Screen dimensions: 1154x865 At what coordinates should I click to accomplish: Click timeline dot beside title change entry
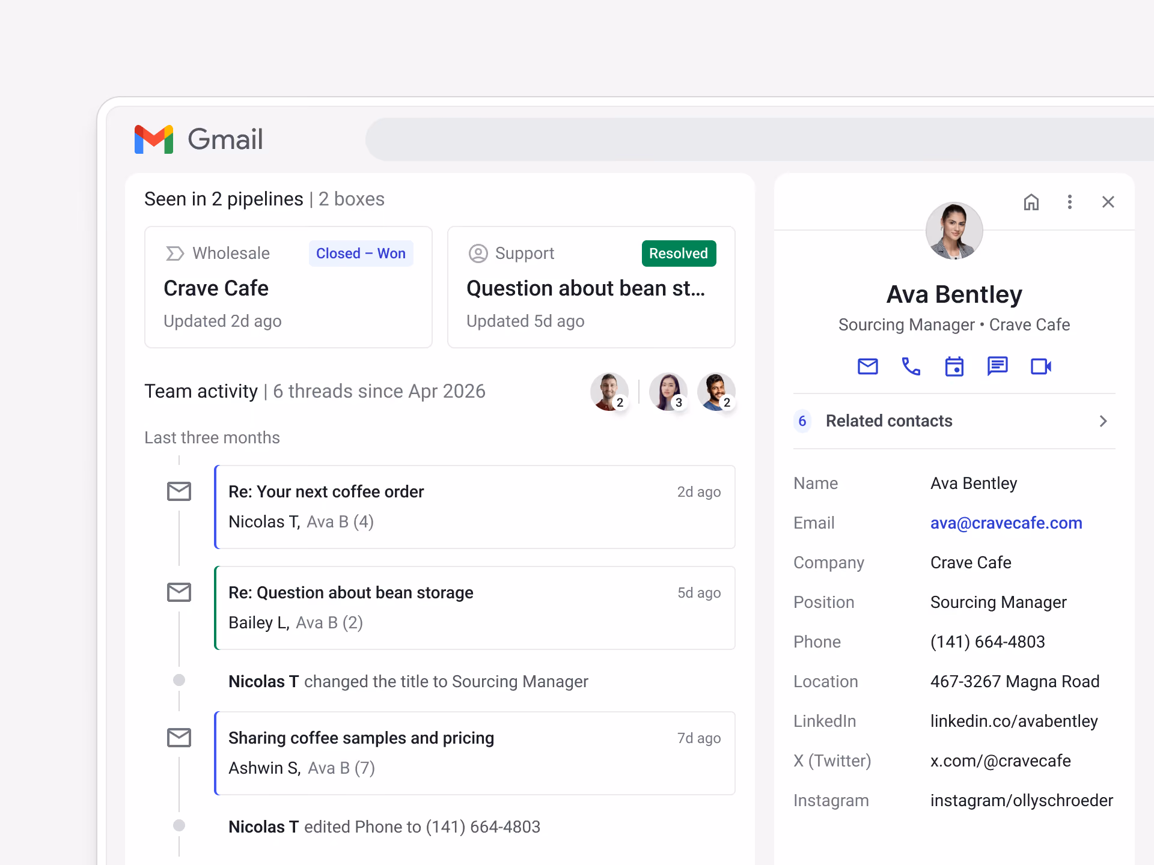[x=179, y=680]
